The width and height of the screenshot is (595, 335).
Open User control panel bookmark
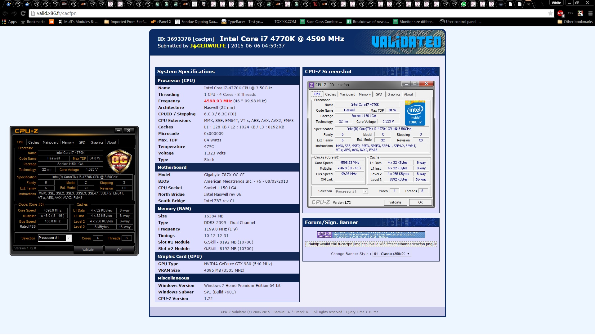point(461,22)
